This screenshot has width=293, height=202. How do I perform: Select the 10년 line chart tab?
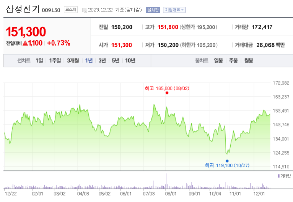point(130,60)
